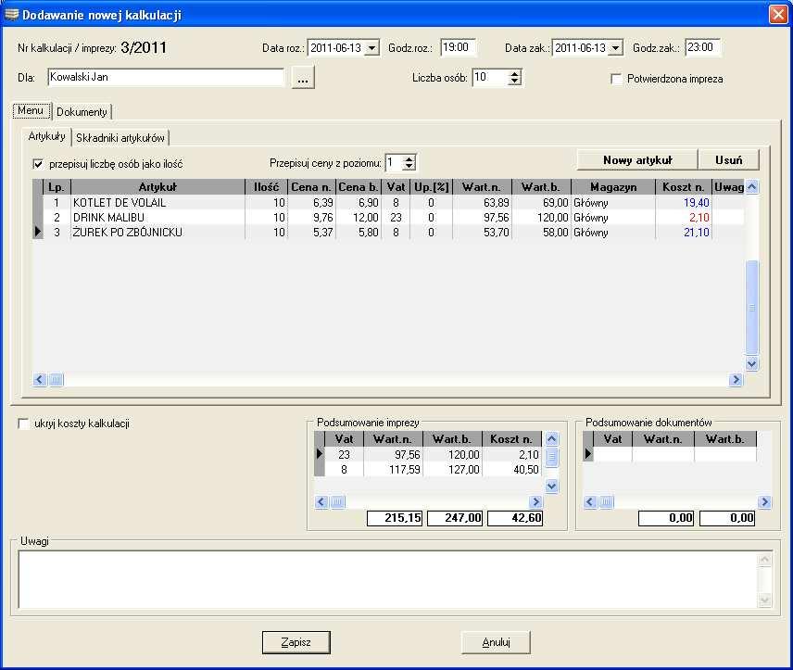The image size is (793, 670).
Task: Toggle przepisuj liczbę osób jako ilość
Action: (x=38, y=164)
